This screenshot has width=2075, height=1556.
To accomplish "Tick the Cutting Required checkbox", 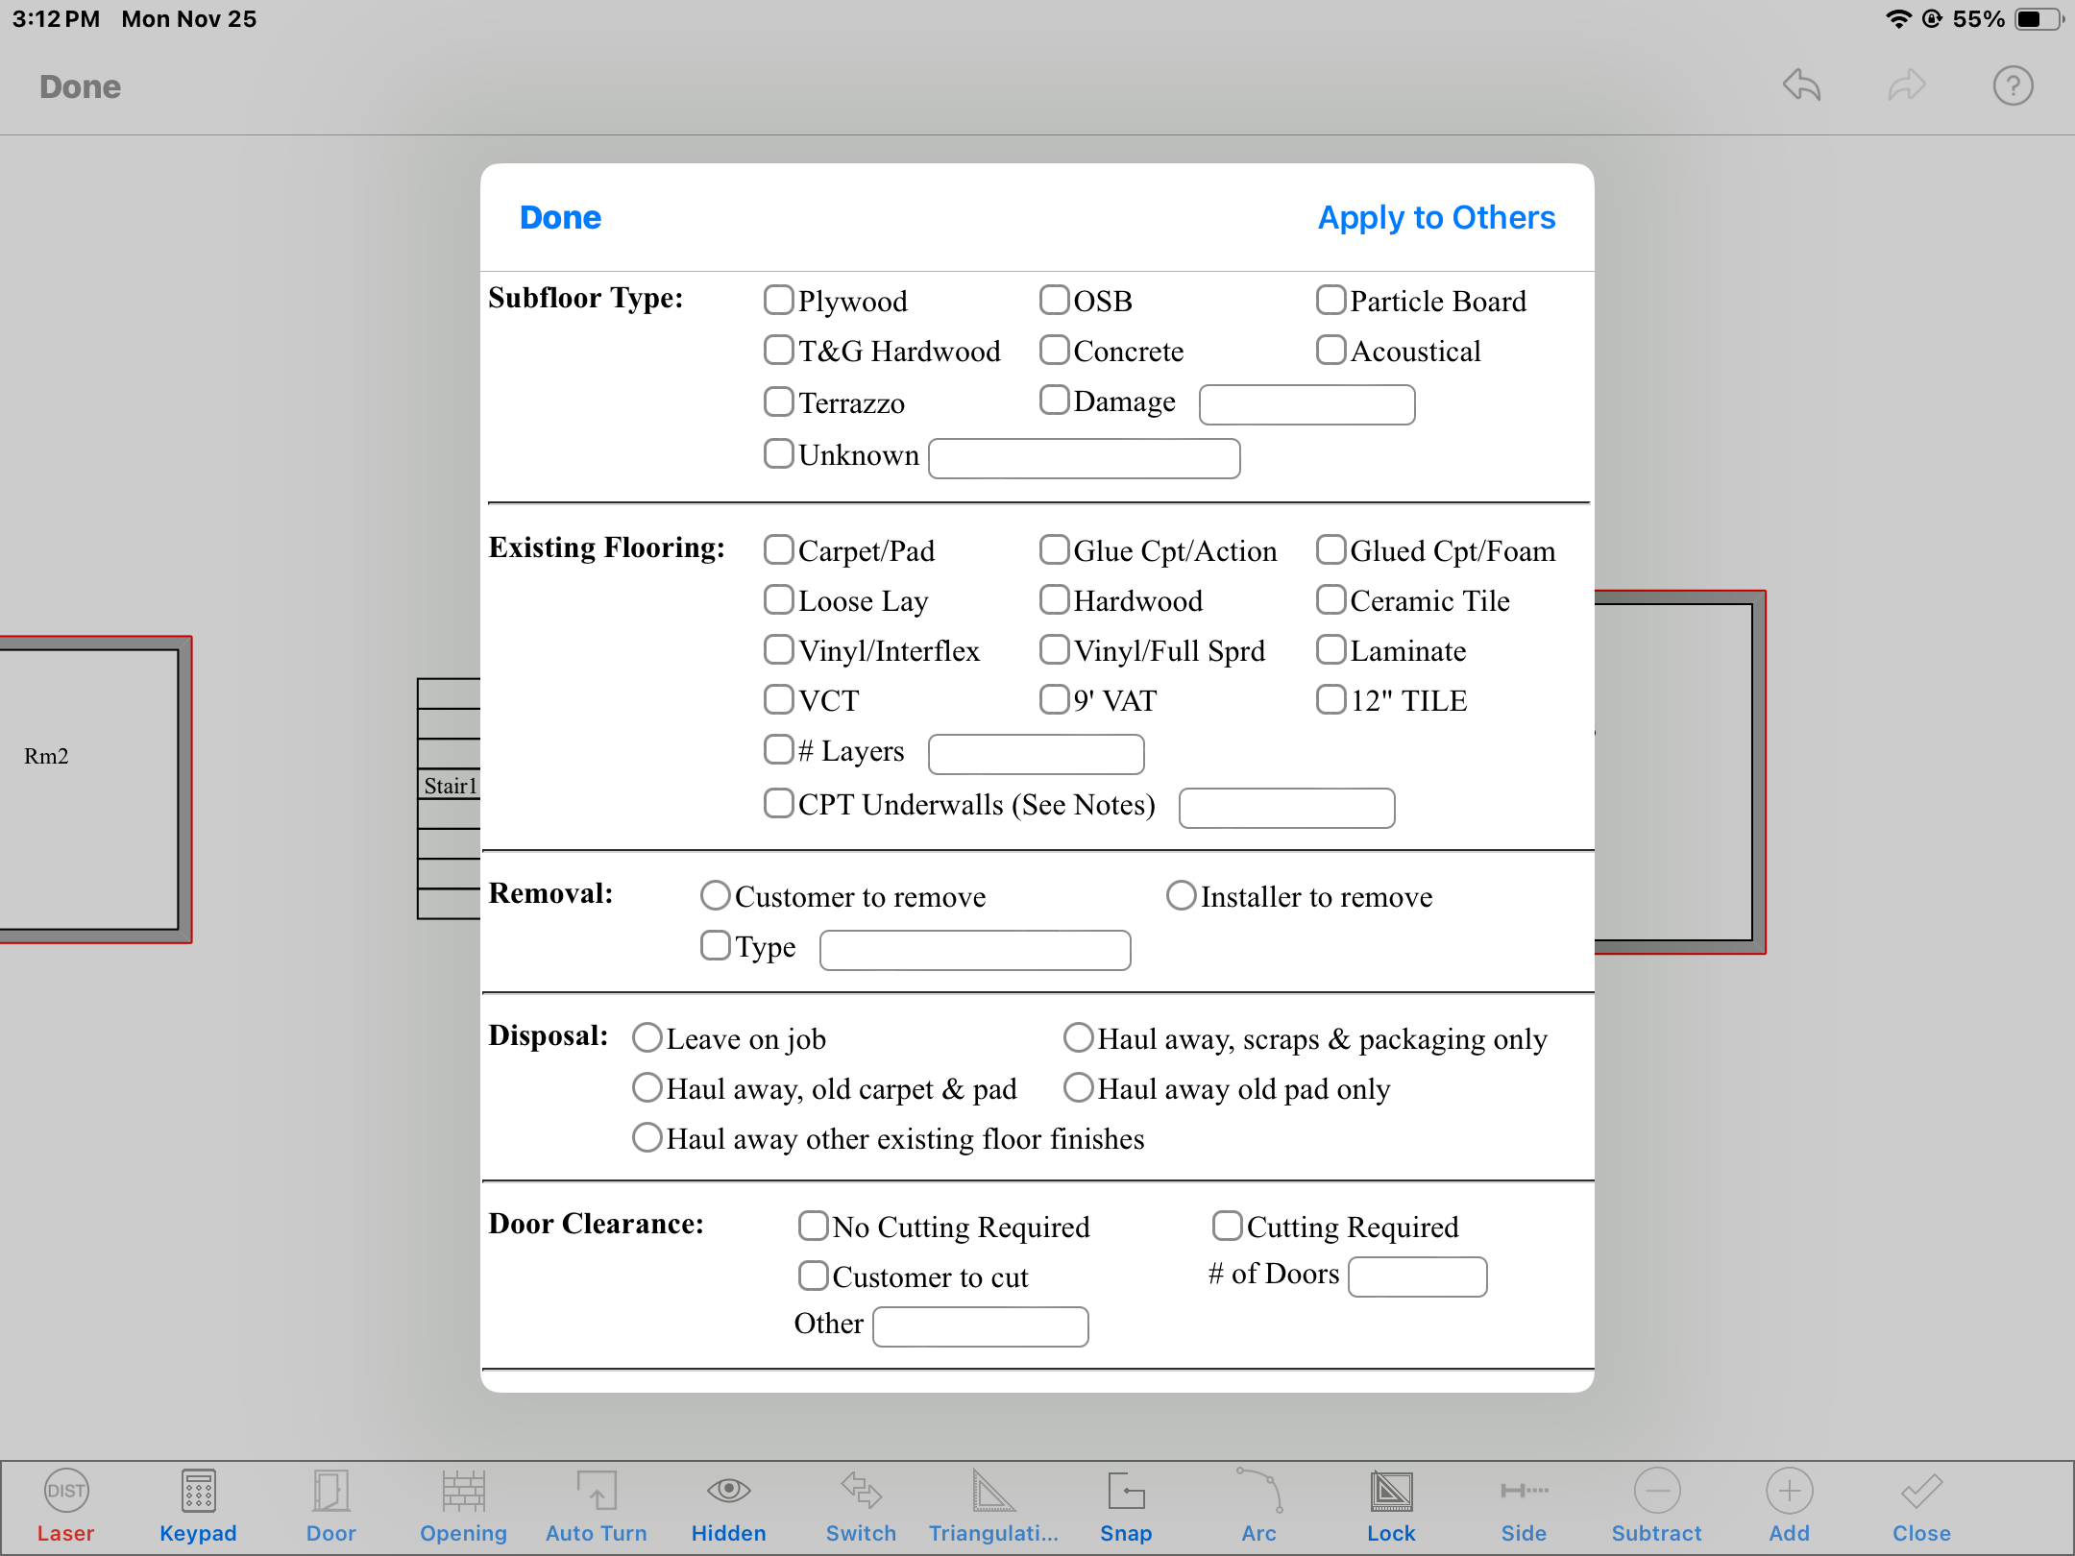I will [1227, 1227].
